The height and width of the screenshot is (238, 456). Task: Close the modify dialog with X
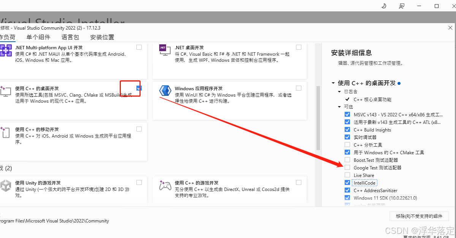click(x=450, y=28)
